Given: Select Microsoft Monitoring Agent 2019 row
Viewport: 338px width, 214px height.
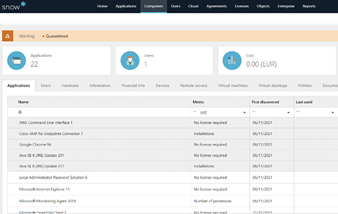Looking at the screenshot, I should pos(172,201).
